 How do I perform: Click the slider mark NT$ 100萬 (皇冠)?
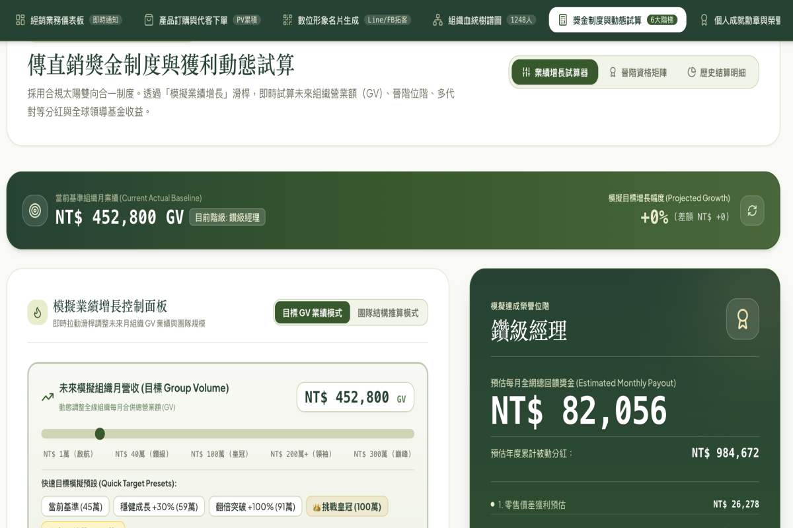[x=221, y=454]
